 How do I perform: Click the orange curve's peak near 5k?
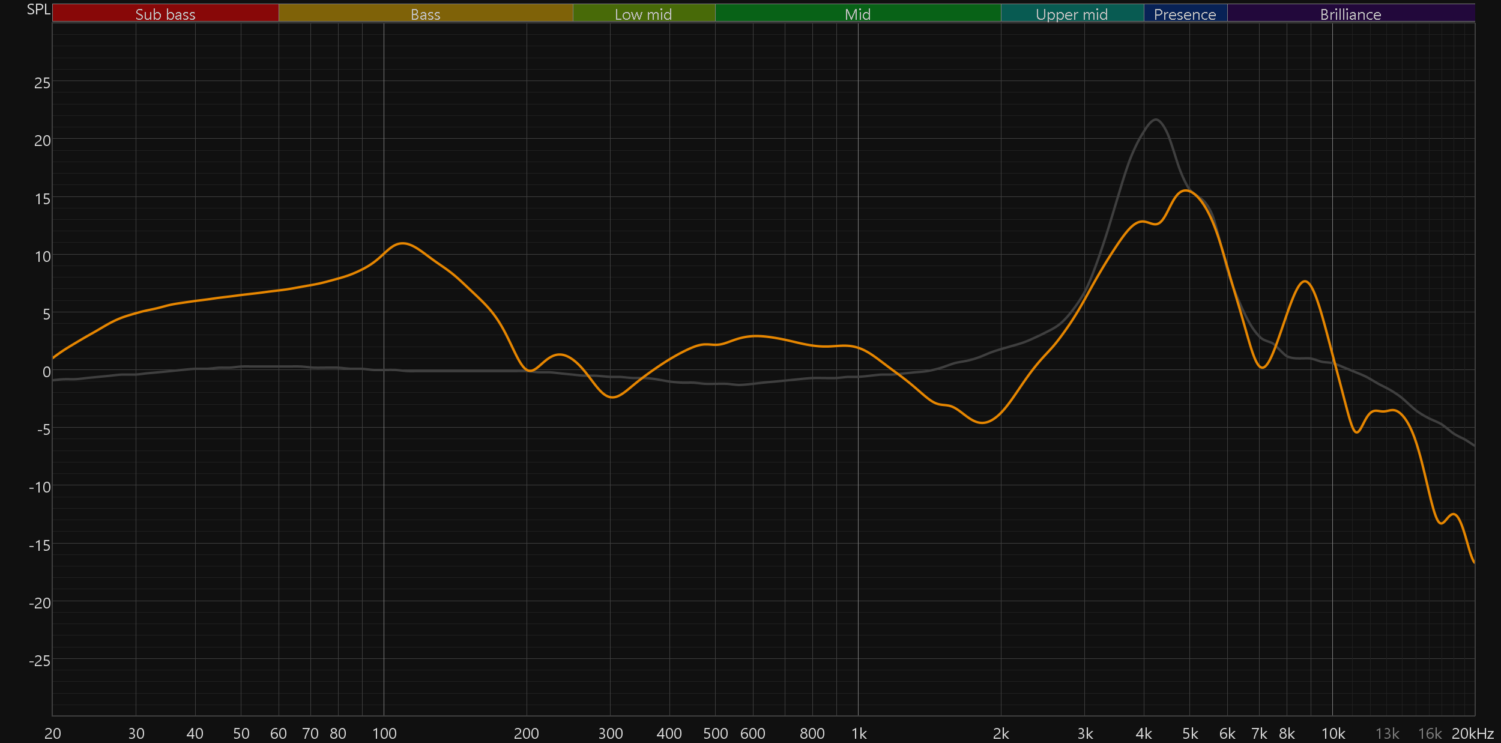1186,190
